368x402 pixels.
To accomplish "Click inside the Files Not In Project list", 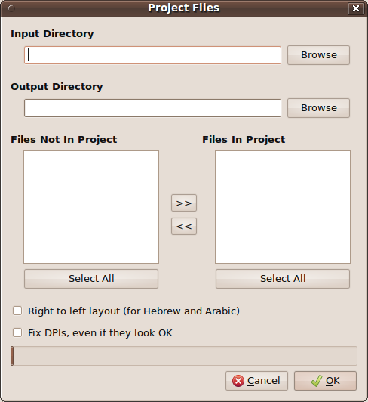I will point(91,207).
